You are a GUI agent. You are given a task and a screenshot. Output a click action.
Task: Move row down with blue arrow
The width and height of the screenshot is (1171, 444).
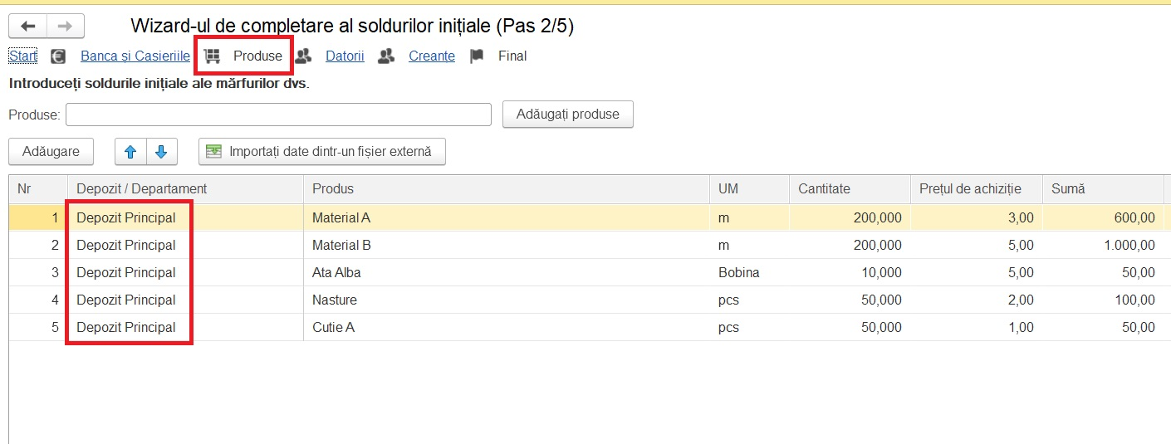(x=161, y=152)
